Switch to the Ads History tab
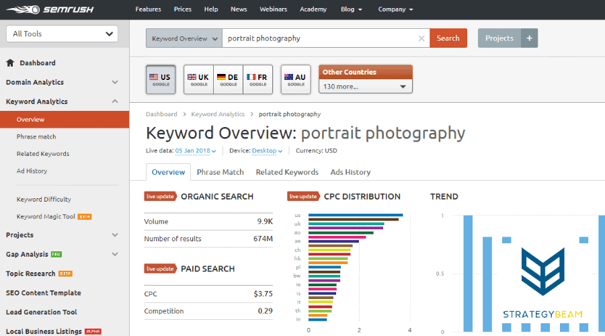605x336 pixels. pyautogui.click(x=350, y=172)
